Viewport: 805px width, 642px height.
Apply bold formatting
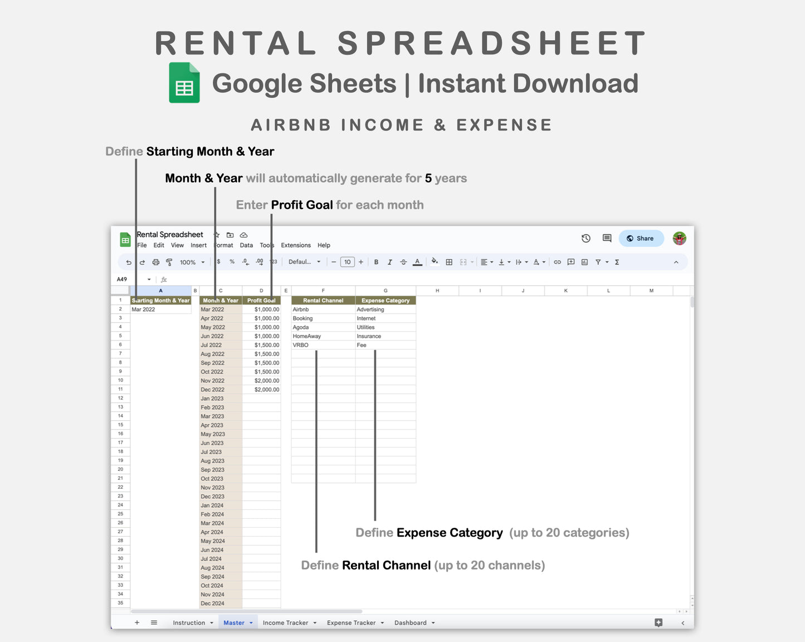[x=376, y=262]
